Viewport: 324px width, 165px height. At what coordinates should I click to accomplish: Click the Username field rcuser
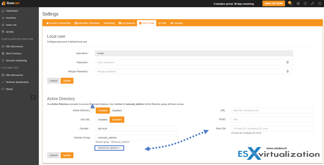194,53
